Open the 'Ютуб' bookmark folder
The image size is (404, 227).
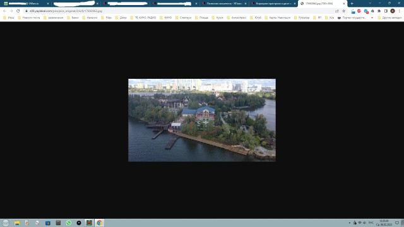tap(256, 18)
